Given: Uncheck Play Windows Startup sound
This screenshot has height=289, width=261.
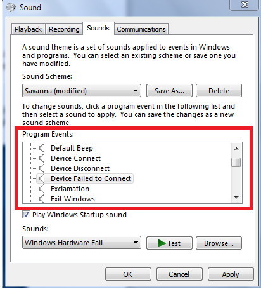Looking at the screenshot, I should (x=26, y=215).
